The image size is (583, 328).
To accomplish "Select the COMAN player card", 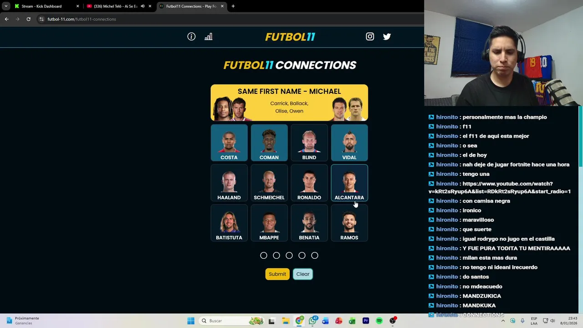I will (x=269, y=143).
